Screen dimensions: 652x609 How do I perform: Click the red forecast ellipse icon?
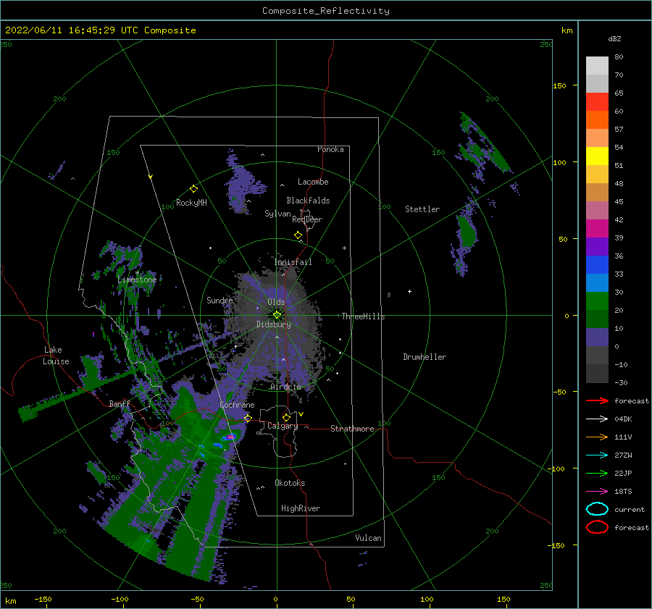[597, 527]
